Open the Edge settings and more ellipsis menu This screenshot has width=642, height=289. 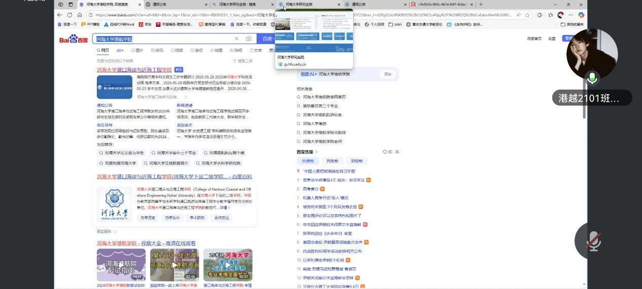click(571, 15)
